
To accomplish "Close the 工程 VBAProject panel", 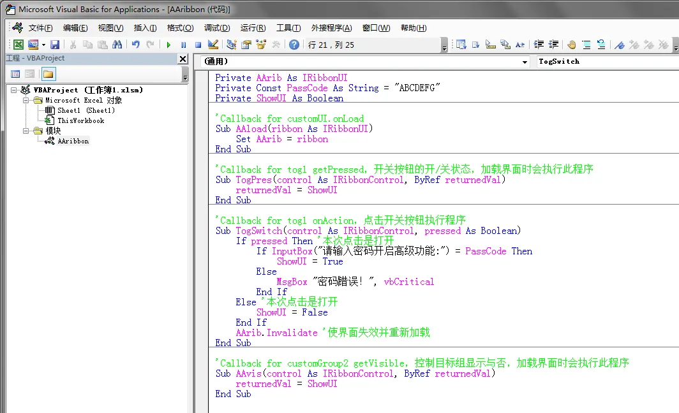I will pos(183,59).
